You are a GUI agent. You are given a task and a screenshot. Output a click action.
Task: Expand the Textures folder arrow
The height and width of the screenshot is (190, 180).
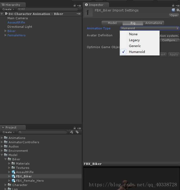[x=9, y=168]
